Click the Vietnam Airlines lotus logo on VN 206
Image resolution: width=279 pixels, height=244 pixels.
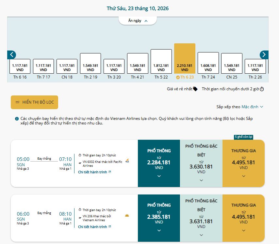127,215
